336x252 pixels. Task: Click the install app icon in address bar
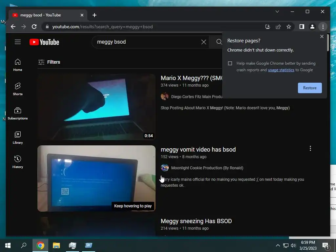(x=267, y=27)
